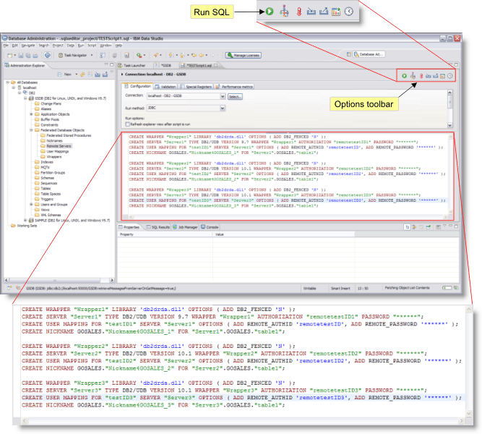Click the green magnifier run icon in the main toolbar
The image size is (482, 434).
(x=139, y=56)
